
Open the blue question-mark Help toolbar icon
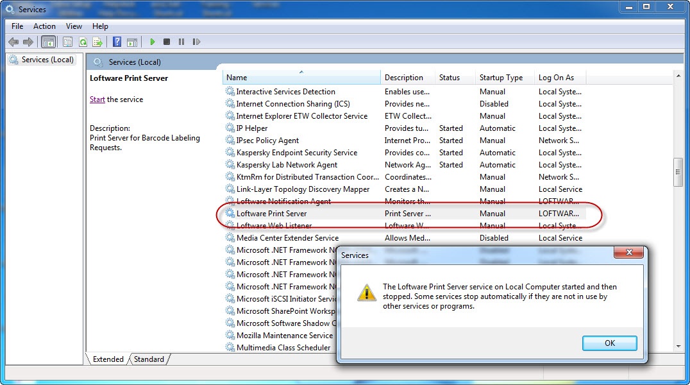coord(117,42)
